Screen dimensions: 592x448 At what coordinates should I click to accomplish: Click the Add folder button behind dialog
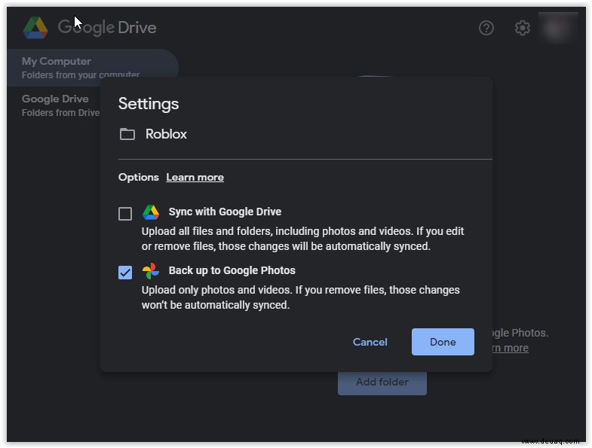click(382, 382)
